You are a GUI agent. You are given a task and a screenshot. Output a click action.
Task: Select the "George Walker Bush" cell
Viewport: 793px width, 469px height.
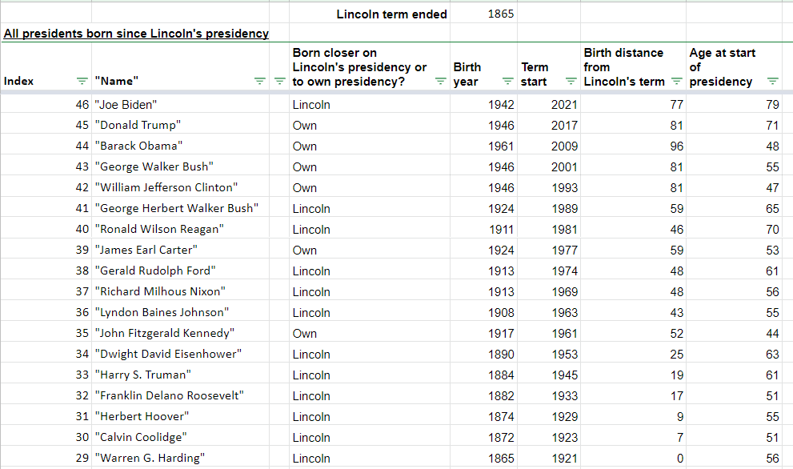[181, 166]
